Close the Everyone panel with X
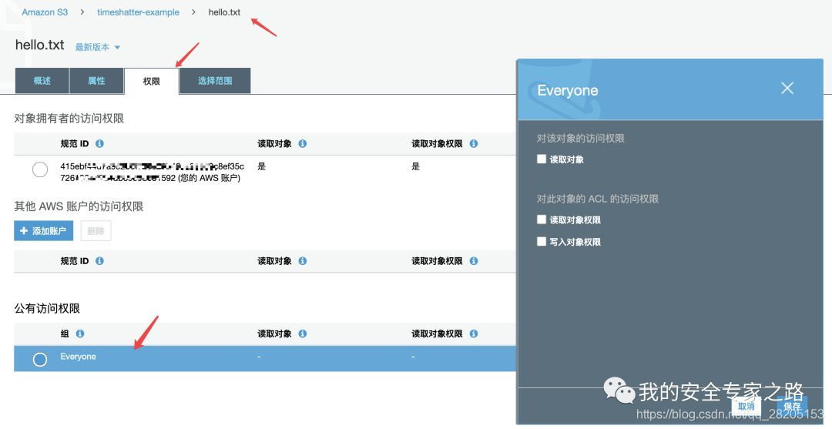Image resolution: width=832 pixels, height=429 pixels. click(x=787, y=88)
